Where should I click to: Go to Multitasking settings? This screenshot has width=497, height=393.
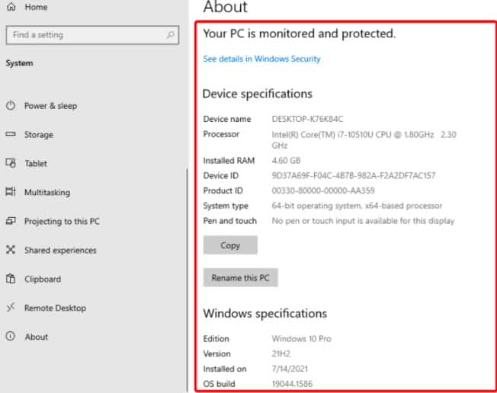coord(46,193)
